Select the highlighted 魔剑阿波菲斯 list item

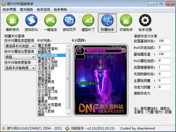click(x=52, y=55)
